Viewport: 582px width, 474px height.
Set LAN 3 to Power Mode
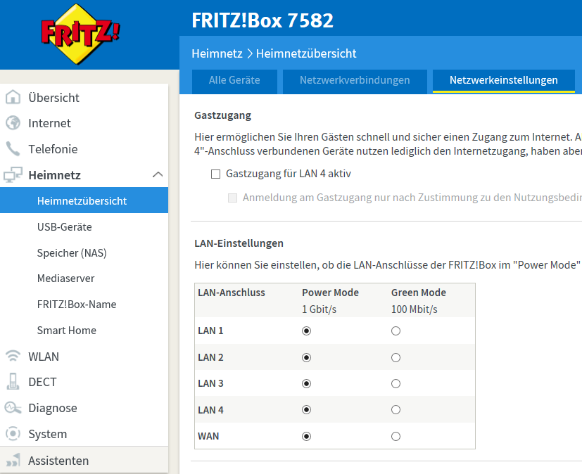(306, 383)
